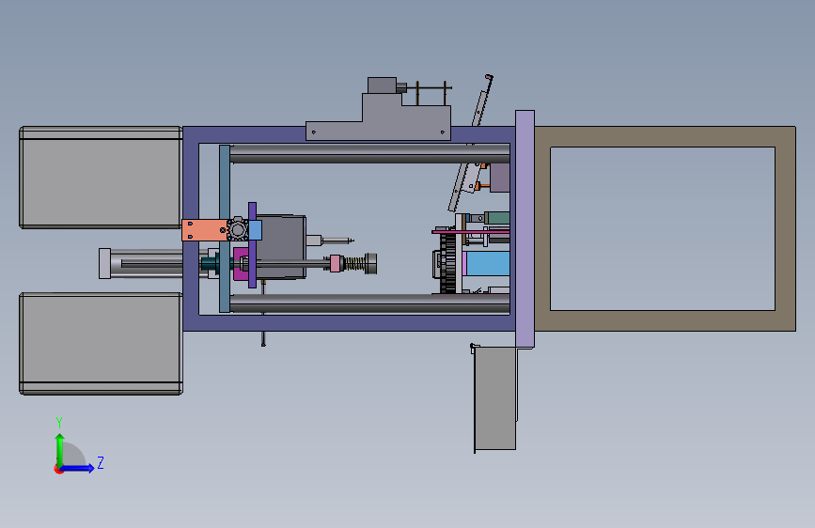
Task: Click the orange mounting bracket
Action: [204, 230]
